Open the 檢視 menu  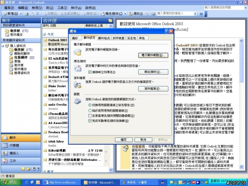pyautogui.click(x=37, y=8)
